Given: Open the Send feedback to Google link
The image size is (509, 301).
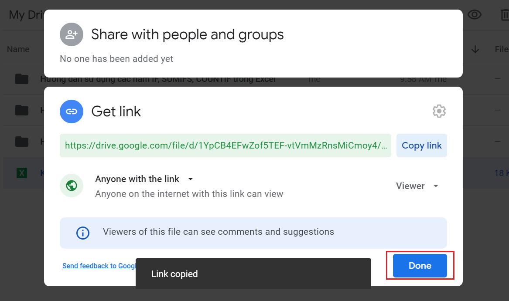Looking at the screenshot, I should [x=99, y=266].
